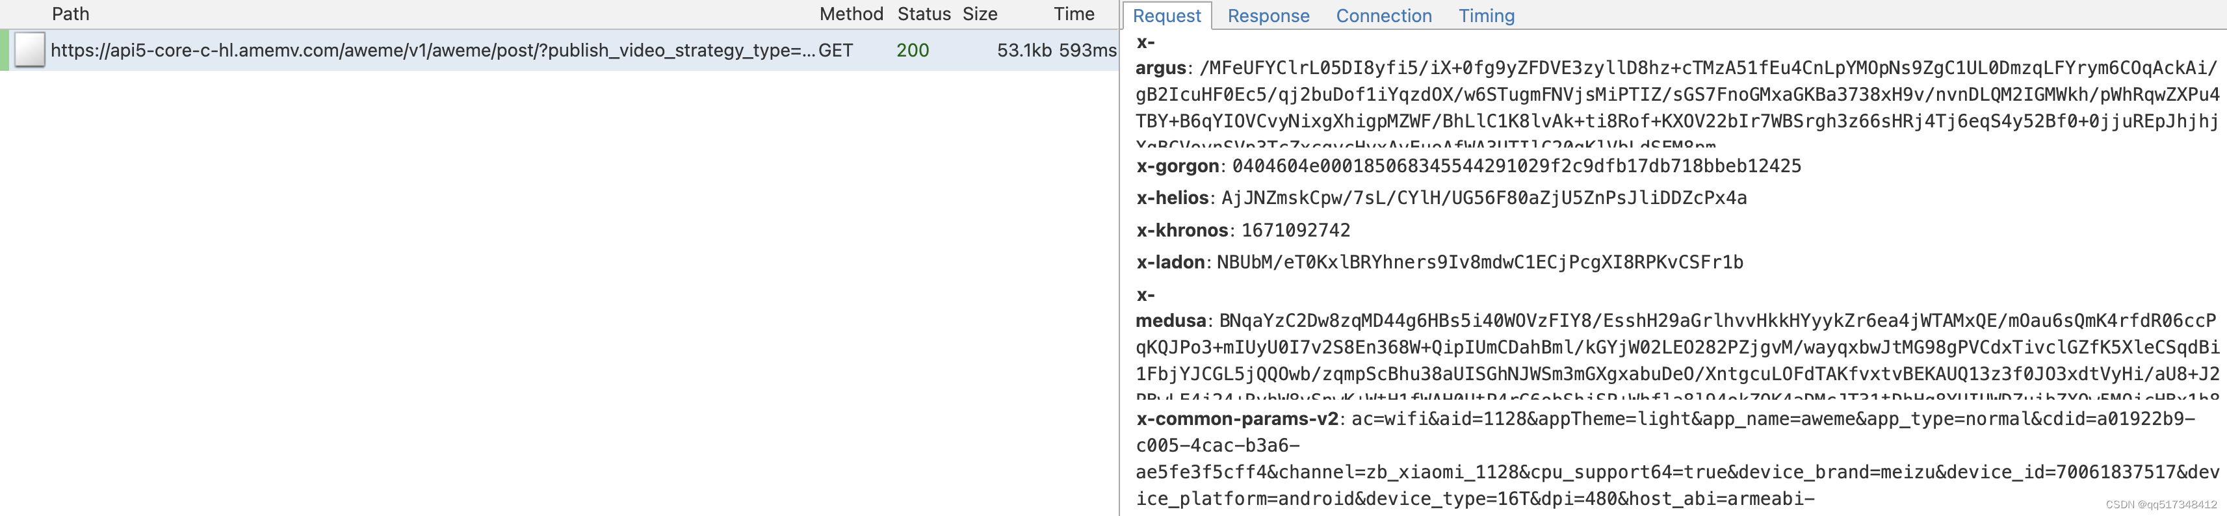The width and height of the screenshot is (2227, 516).
Task: Click the file icon beside the request URL
Action: 29,49
